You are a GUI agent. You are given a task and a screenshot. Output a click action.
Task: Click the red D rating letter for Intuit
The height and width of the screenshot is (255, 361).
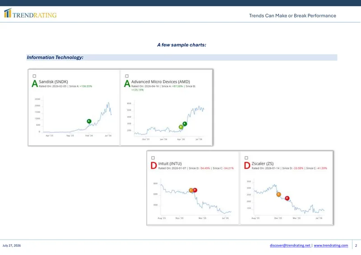click(153, 165)
